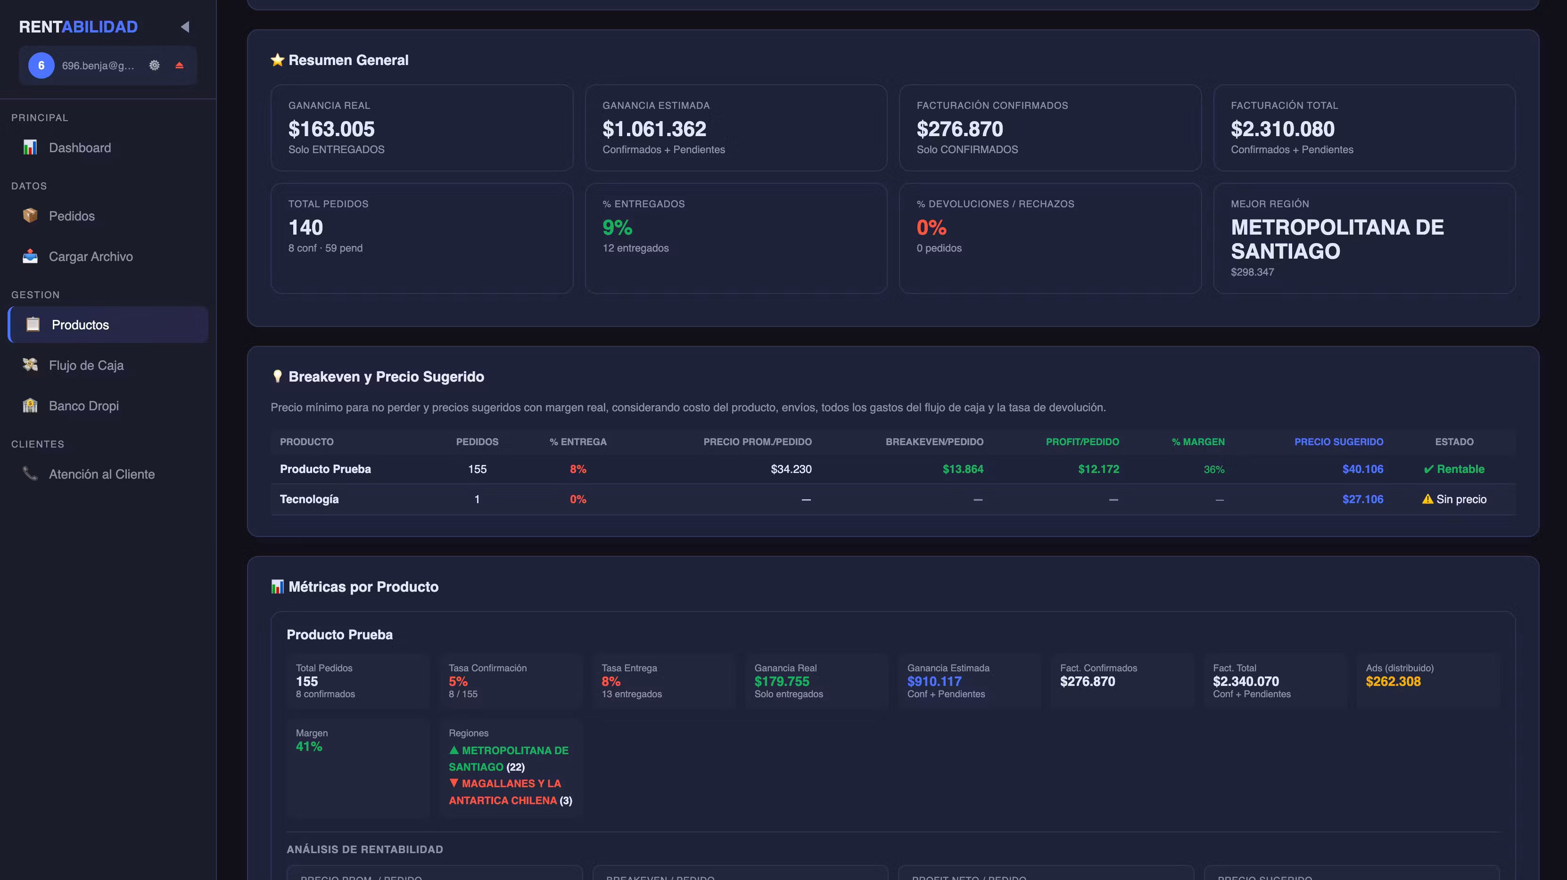Click the Tasa Entrega 8% metric
Viewport: 1567px width, 880px height.
tap(663, 681)
